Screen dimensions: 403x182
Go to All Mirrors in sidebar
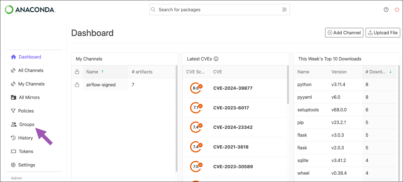tap(29, 97)
